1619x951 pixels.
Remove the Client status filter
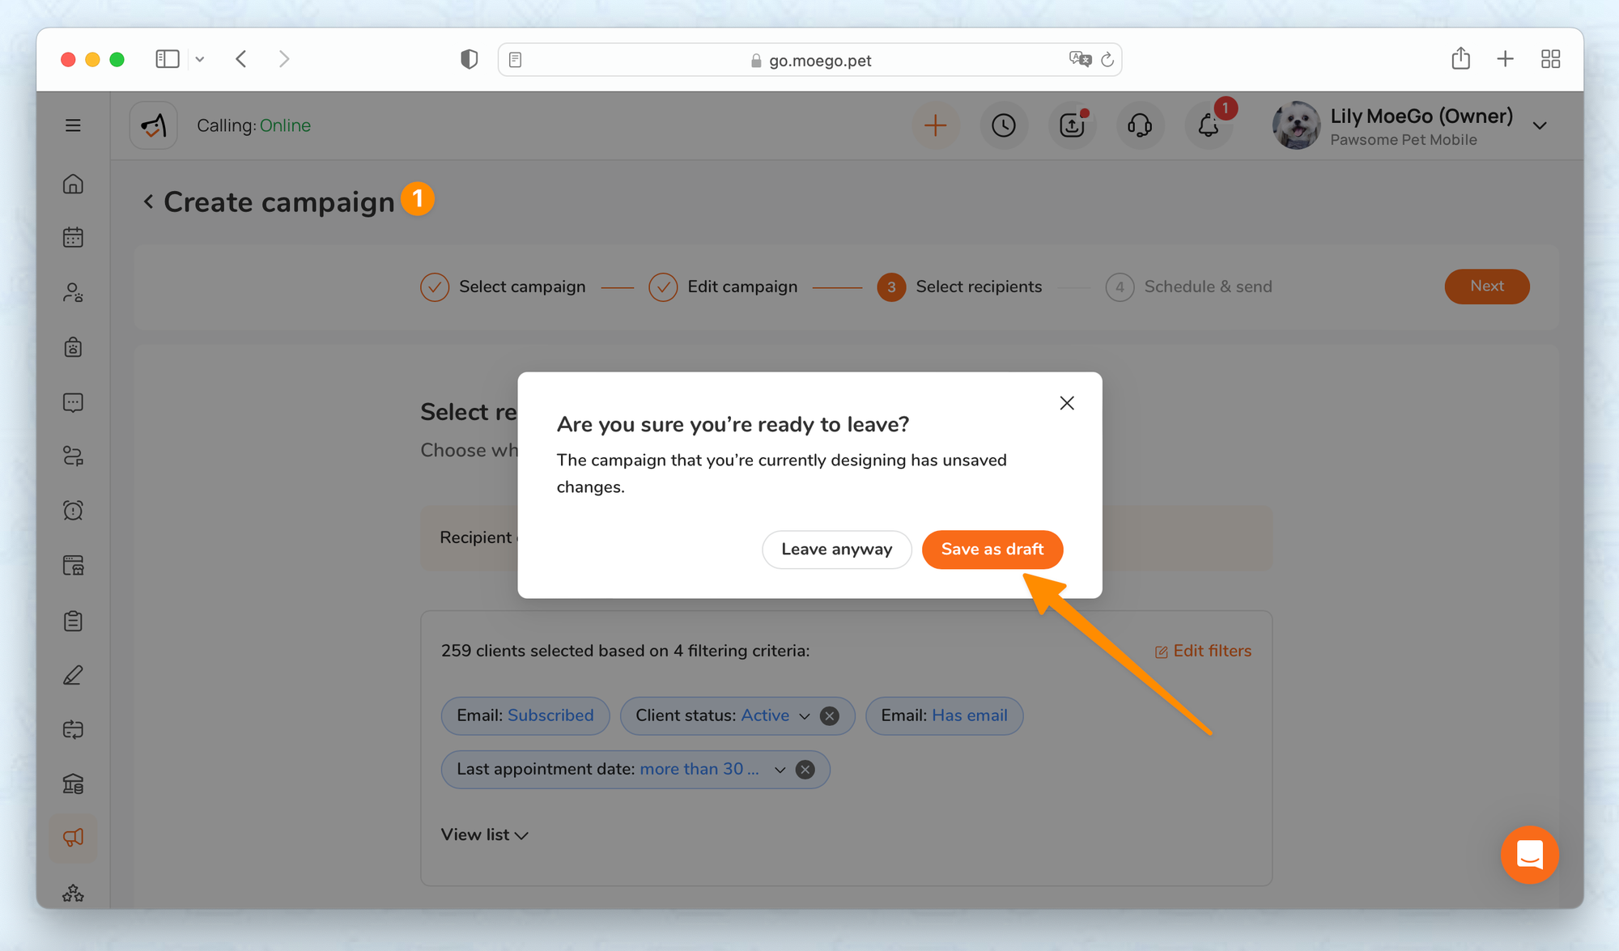(829, 716)
